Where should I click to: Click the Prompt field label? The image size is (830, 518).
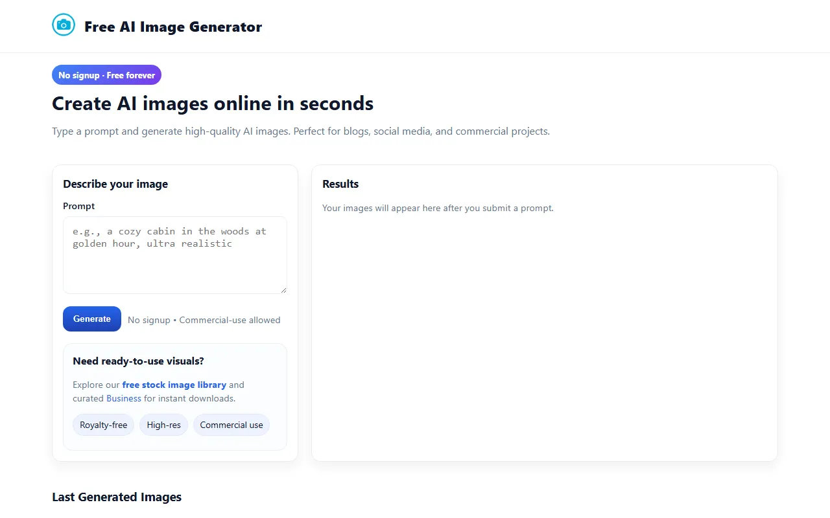tap(79, 206)
